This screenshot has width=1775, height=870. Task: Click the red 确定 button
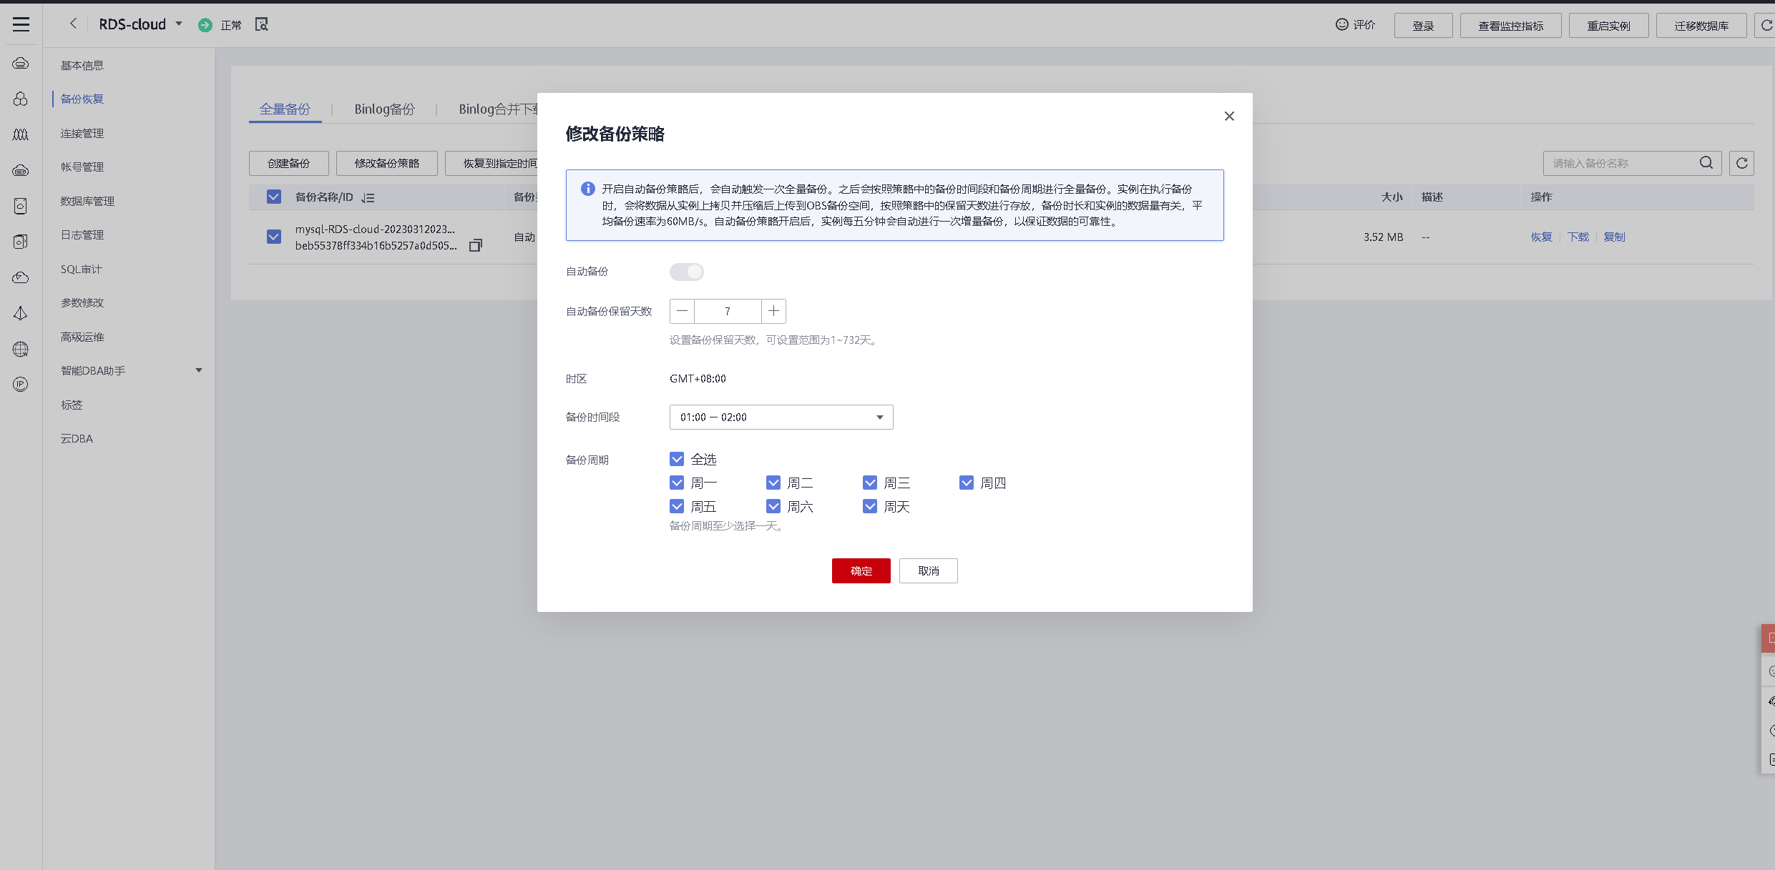coord(861,570)
